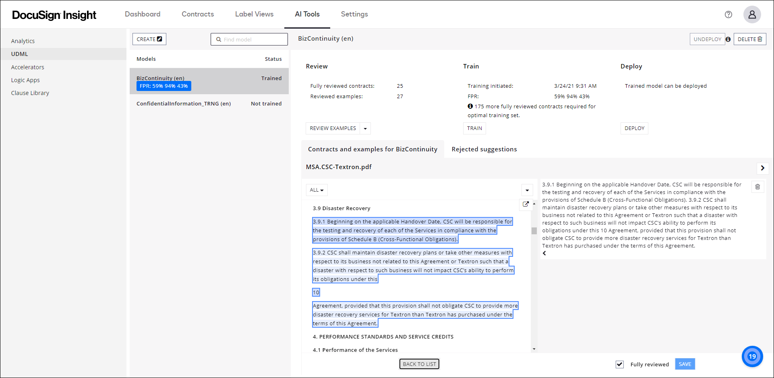Screen dimensions: 774x378
Task: Click the highlighted 3.9.1 paragraph
Action: pos(412,230)
